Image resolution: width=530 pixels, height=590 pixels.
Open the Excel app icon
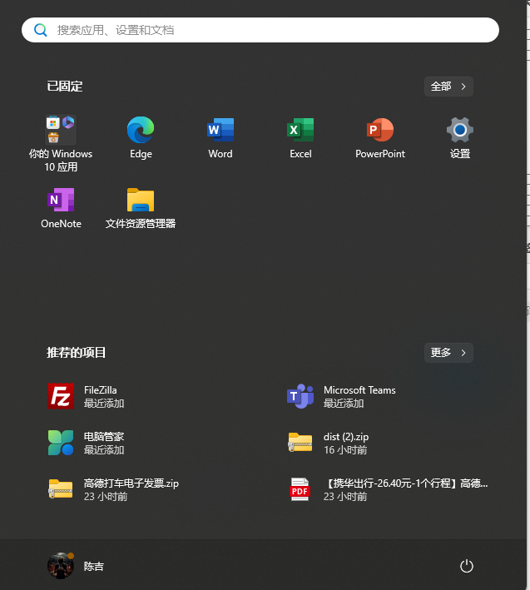pos(300,130)
